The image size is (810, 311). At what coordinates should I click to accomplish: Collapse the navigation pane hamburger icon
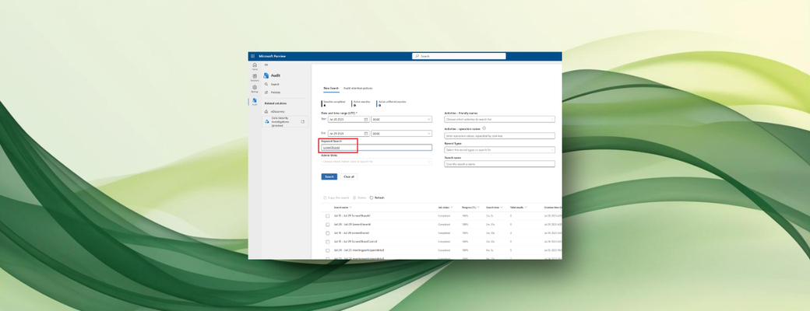(266, 65)
